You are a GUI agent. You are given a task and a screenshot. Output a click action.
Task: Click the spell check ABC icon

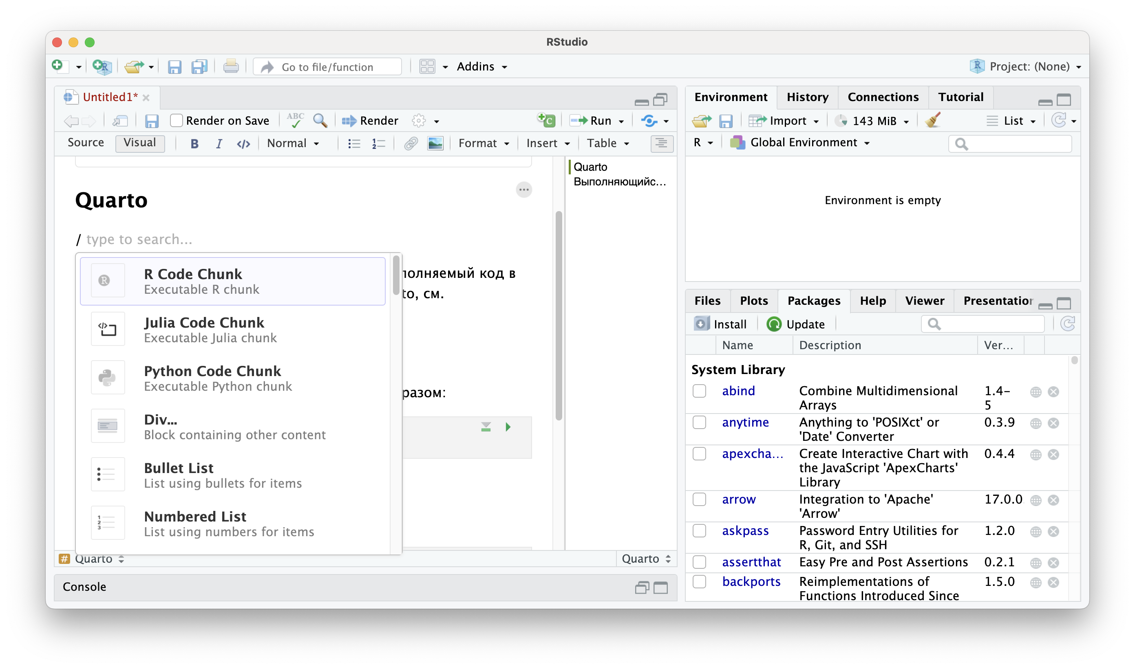(x=296, y=120)
